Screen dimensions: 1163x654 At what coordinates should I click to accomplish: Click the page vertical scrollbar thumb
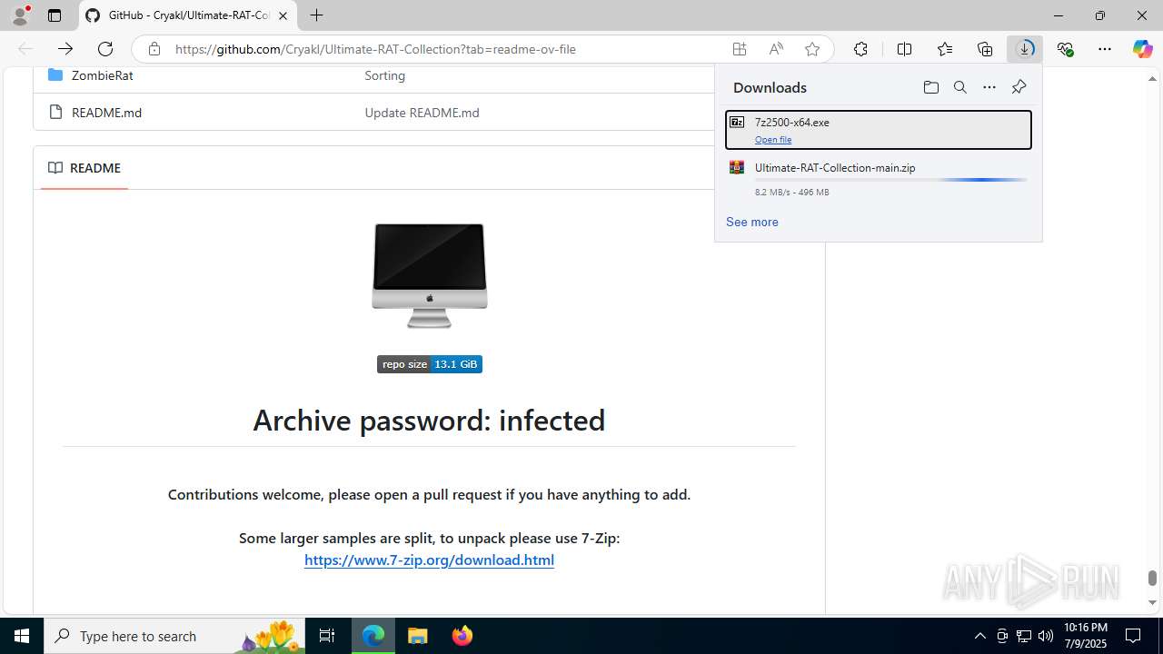1152,578
